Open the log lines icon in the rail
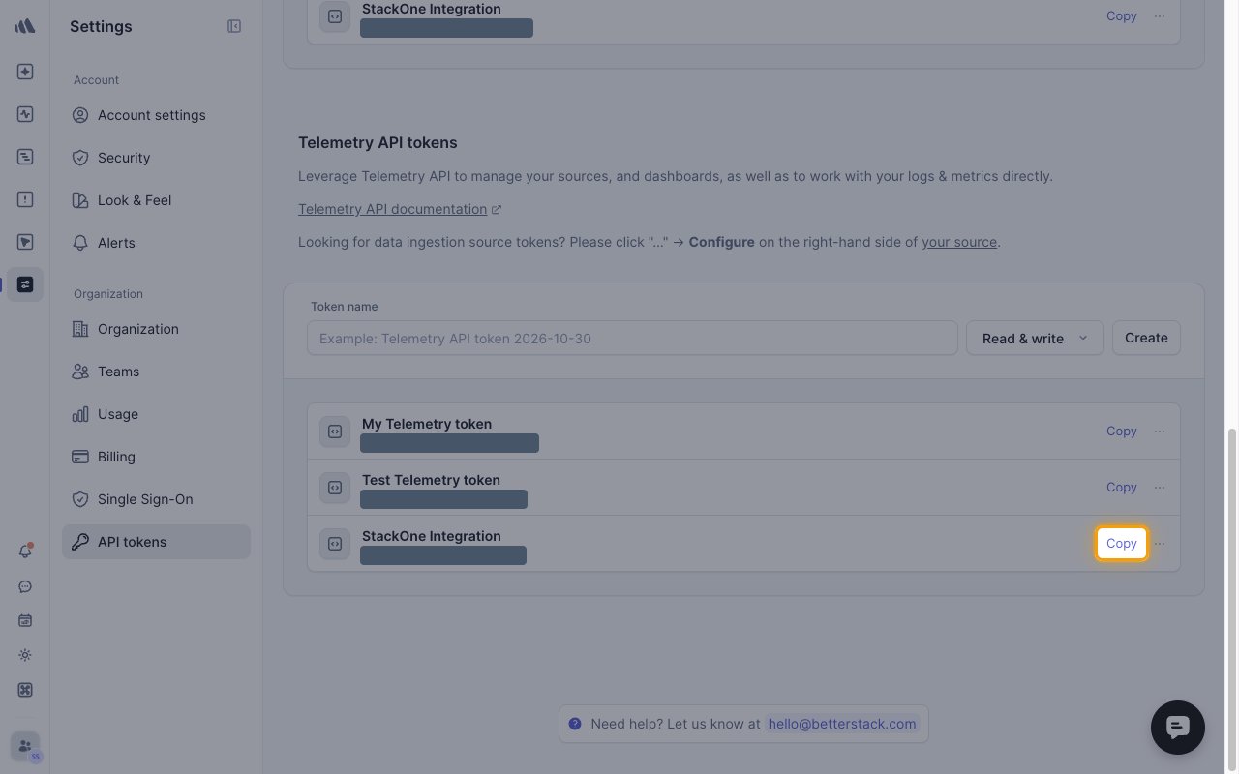 pos(25,157)
